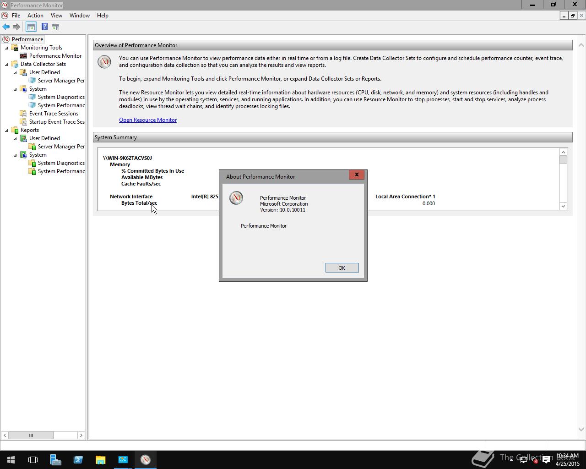Click System Performance report icon under Reports
586x469 pixels.
[x=32, y=171]
